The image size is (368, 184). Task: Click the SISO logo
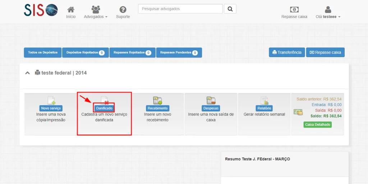tap(41, 10)
